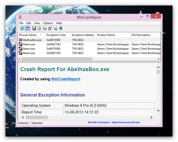This screenshot has width=178, height=142.
Task: Sort by File Description column header
Action: [x=145, y=35]
